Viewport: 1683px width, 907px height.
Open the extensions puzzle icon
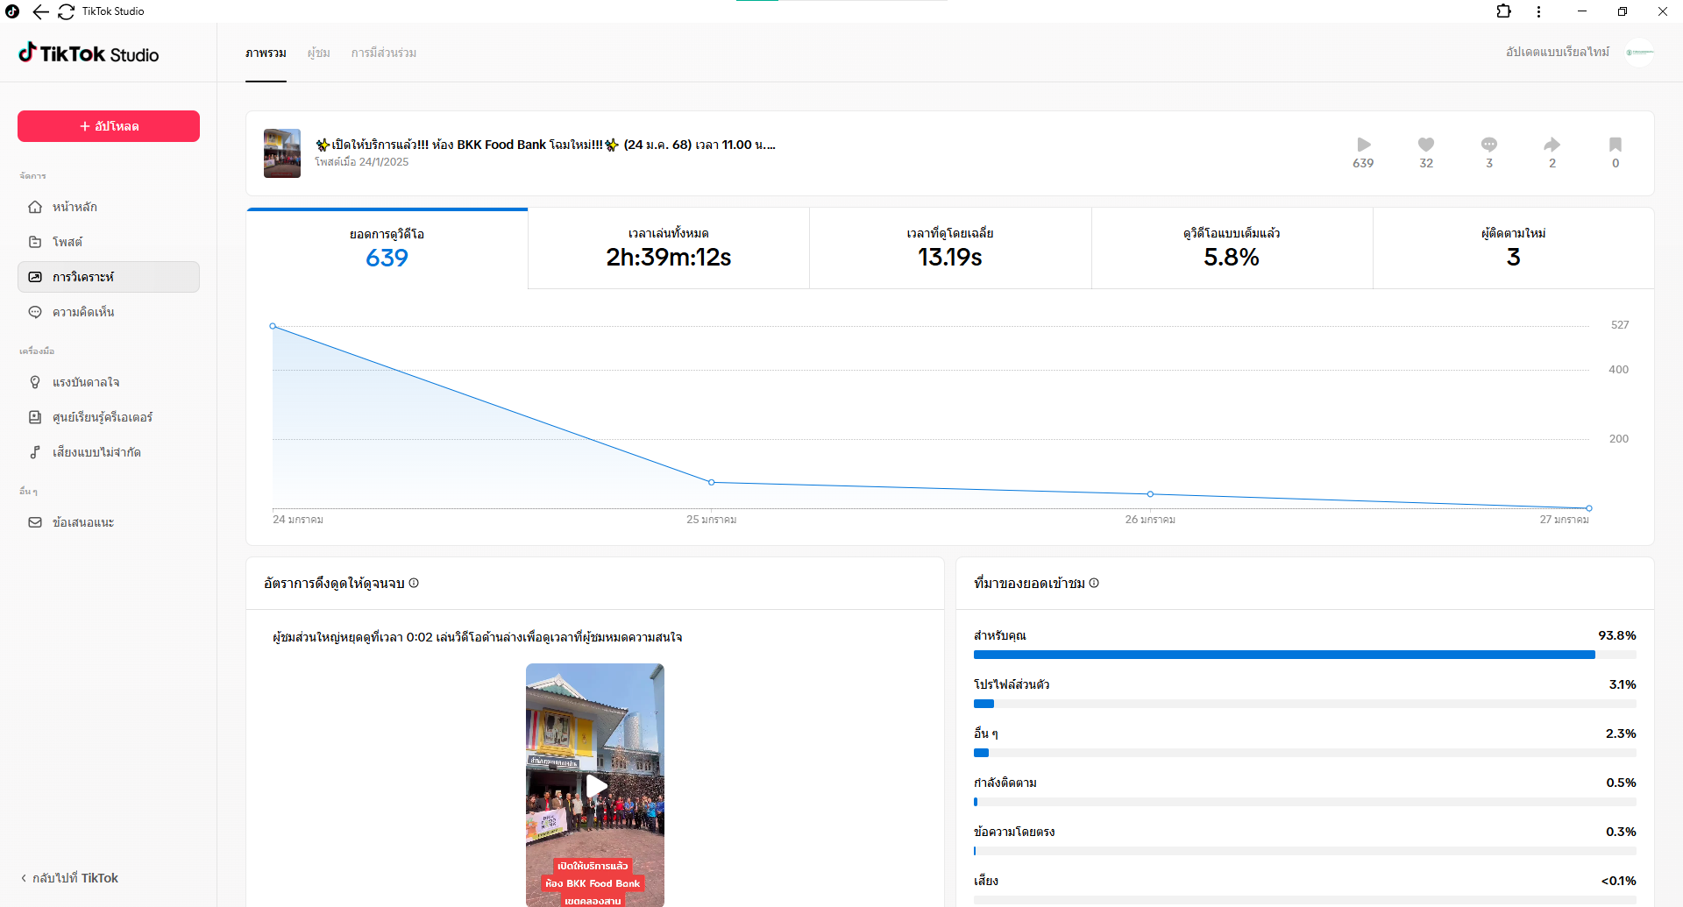pyautogui.click(x=1503, y=11)
